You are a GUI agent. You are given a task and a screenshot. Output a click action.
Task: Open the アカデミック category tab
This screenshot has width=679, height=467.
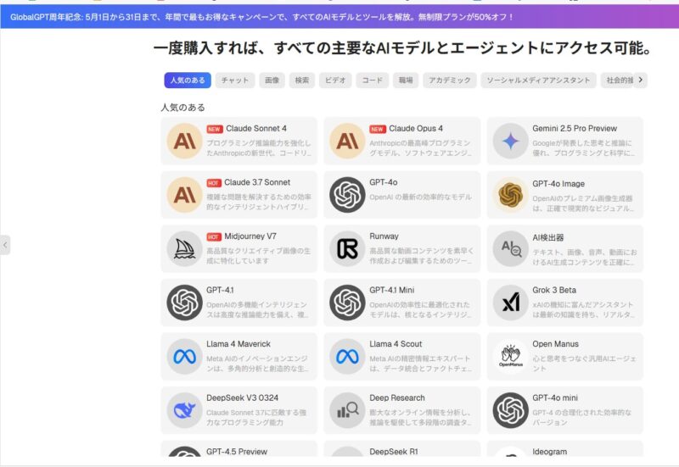point(450,80)
